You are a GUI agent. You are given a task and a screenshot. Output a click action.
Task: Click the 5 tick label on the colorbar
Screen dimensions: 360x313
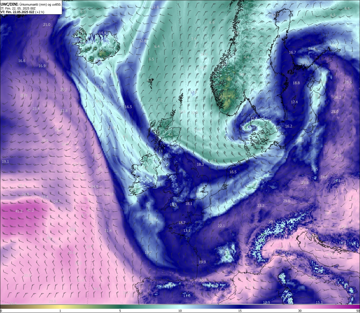120,311
